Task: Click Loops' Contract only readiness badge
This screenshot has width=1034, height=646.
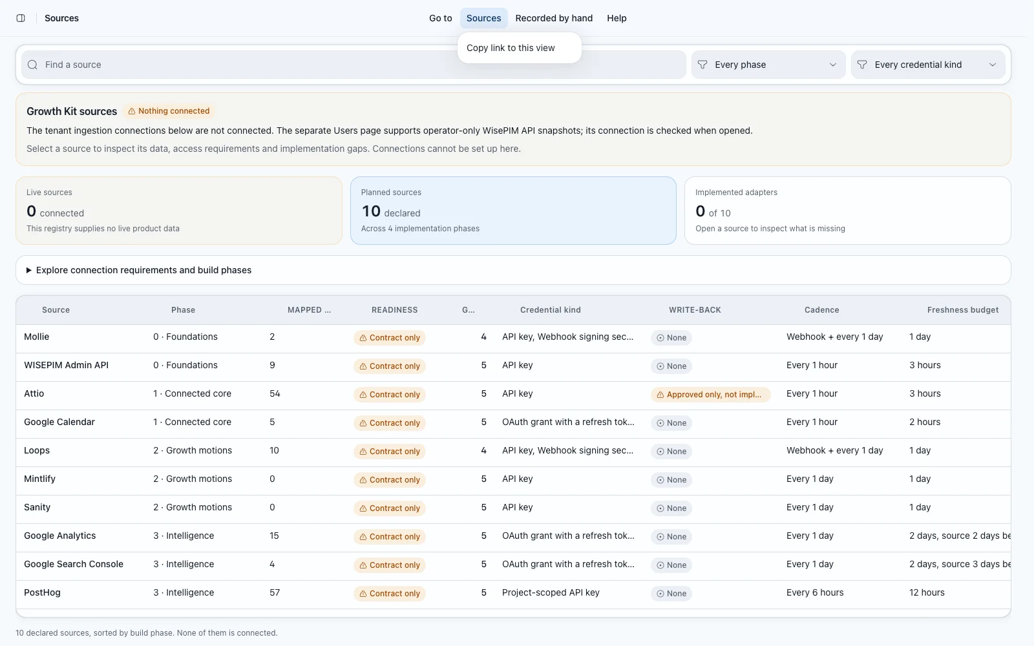Action: pyautogui.click(x=389, y=452)
